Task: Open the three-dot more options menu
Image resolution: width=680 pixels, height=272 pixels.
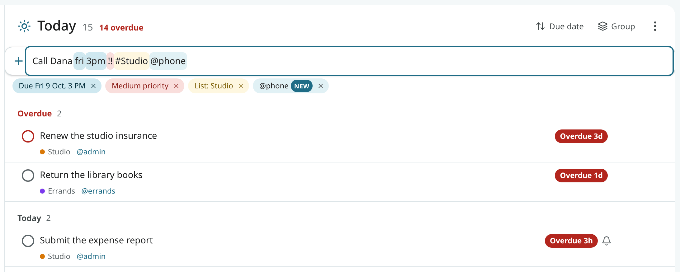Action: 655,26
